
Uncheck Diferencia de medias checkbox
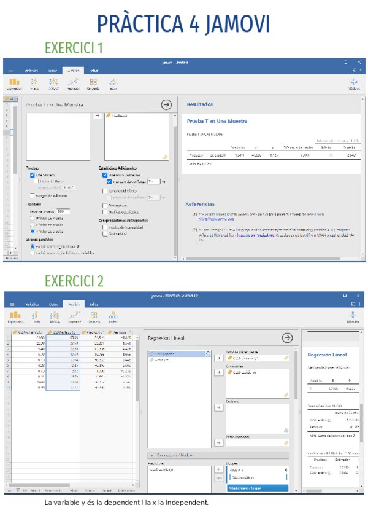click(x=105, y=174)
